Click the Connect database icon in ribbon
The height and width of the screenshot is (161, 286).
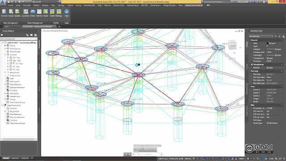point(4,13)
